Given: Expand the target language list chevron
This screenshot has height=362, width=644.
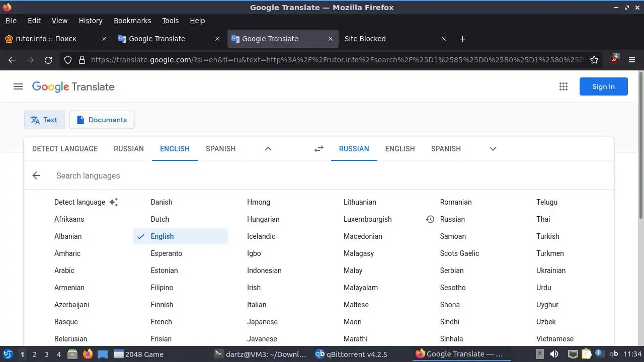Looking at the screenshot, I should click(x=493, y=149).
